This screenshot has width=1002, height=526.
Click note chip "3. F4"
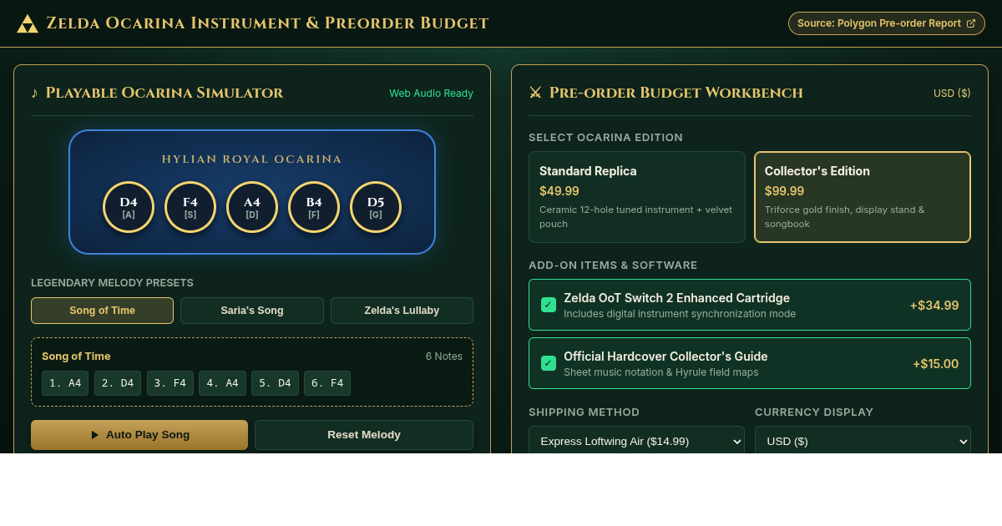tap(170, 383)
